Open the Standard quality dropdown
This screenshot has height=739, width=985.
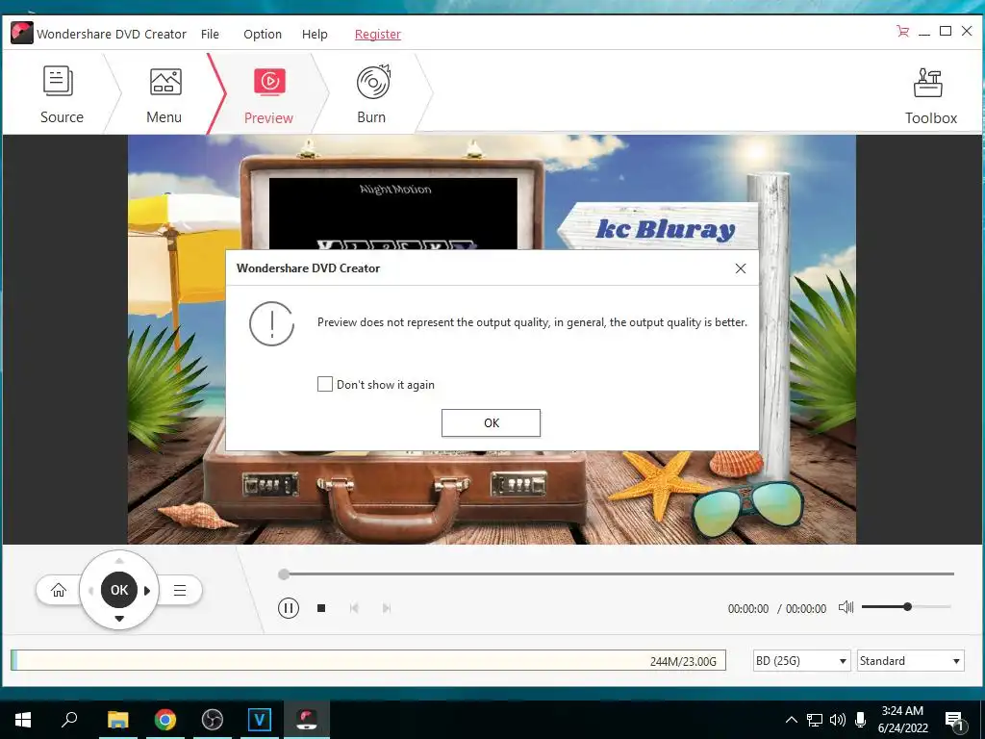910,660
